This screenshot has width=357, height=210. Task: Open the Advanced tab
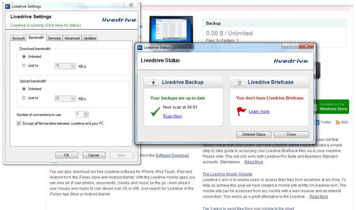point(72,38)
